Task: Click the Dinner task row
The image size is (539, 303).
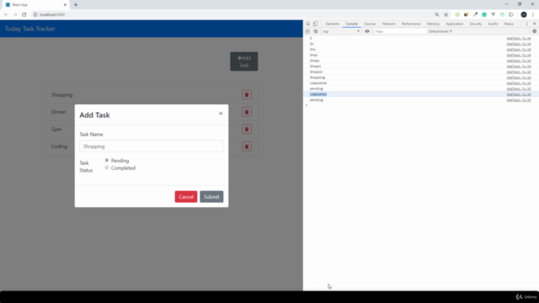Action: point(152,112)
